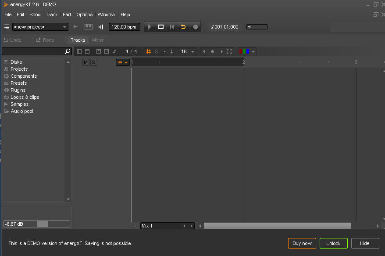Click the small play arrow beside project selector
385x256 pixels.
75,26
